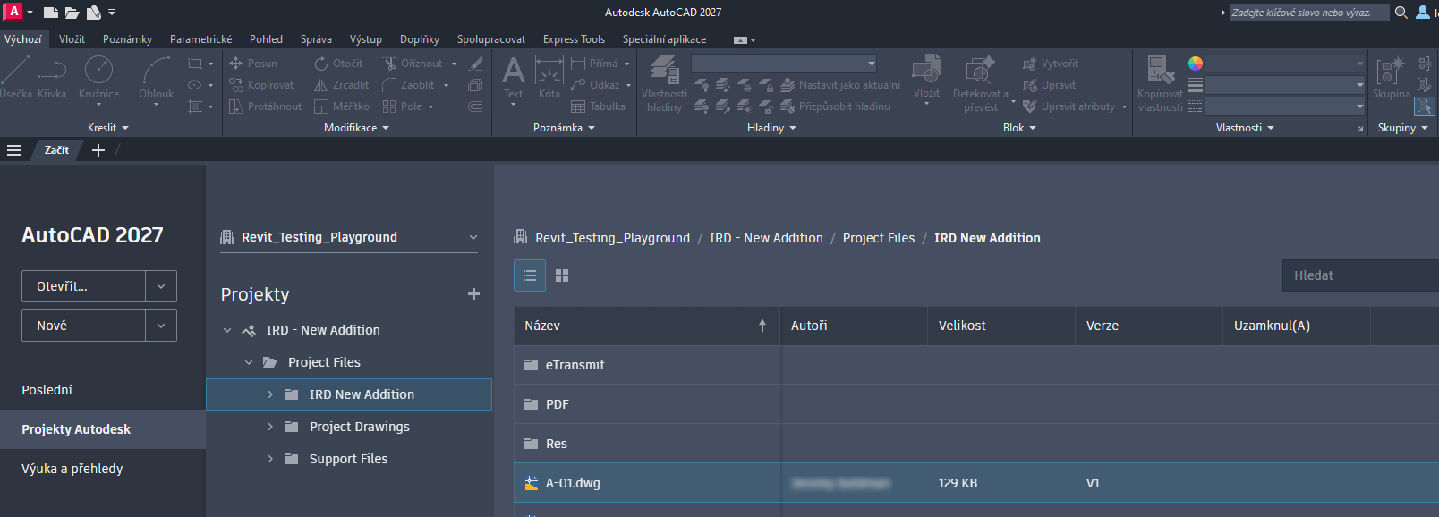Click the Měřítko scale tool
This screenshot has height=517, width=1439.
click(x=342, y=106)
